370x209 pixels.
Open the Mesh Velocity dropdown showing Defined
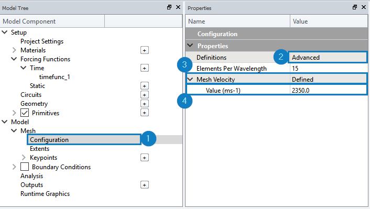pos(329,79)
